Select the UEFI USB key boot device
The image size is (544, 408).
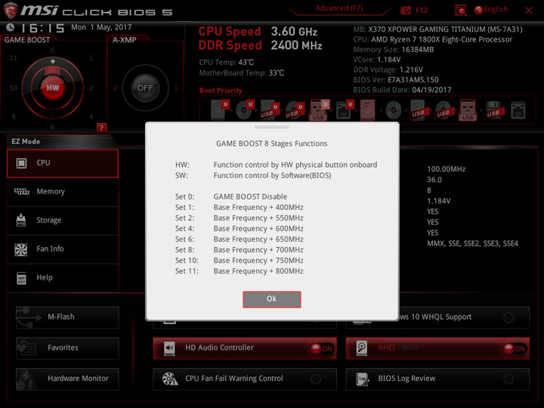click(319, 110)
